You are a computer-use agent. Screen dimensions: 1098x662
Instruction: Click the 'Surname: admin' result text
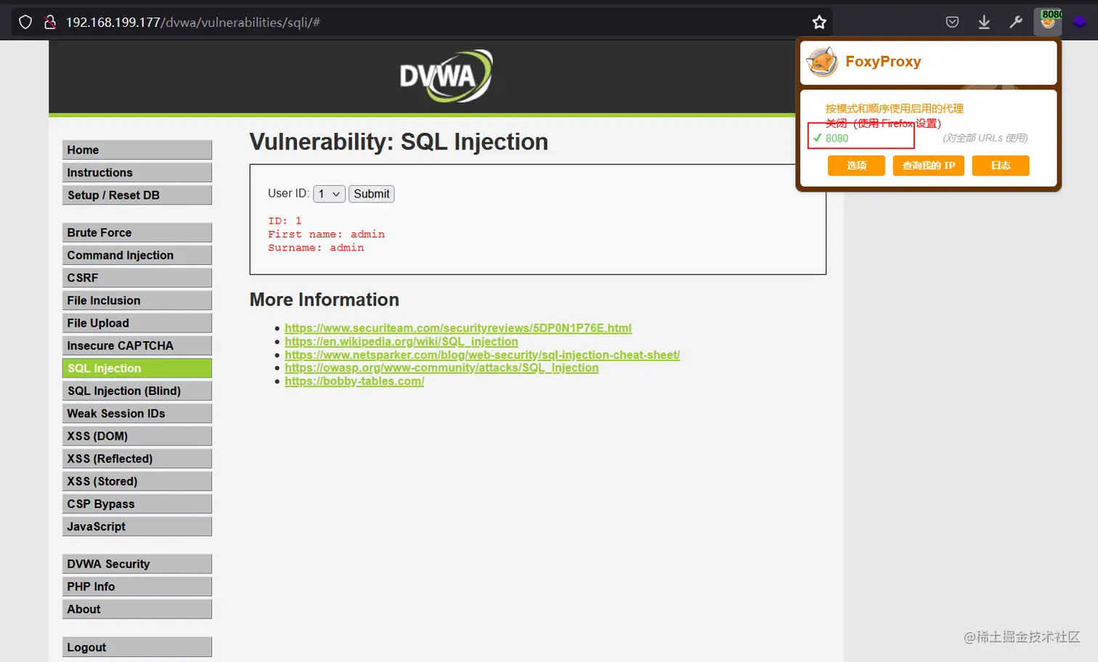(316, 248)
